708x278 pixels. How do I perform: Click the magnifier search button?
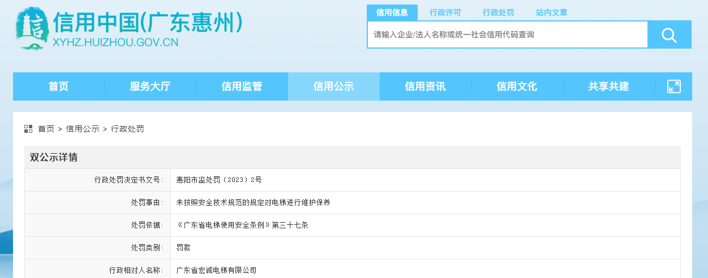coord(670,35)
